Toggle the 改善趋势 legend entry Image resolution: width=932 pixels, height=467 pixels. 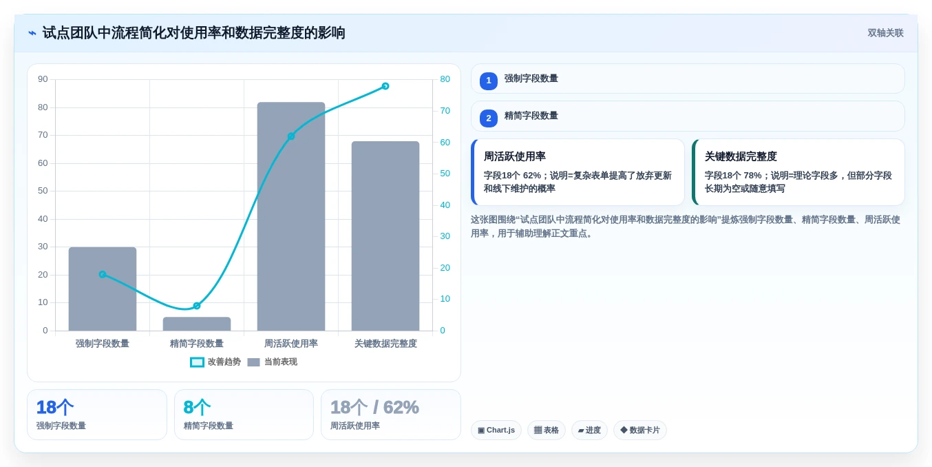(x=215, y=362)
